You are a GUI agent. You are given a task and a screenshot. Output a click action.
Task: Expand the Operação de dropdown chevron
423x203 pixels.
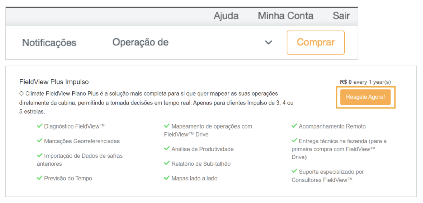268,42
